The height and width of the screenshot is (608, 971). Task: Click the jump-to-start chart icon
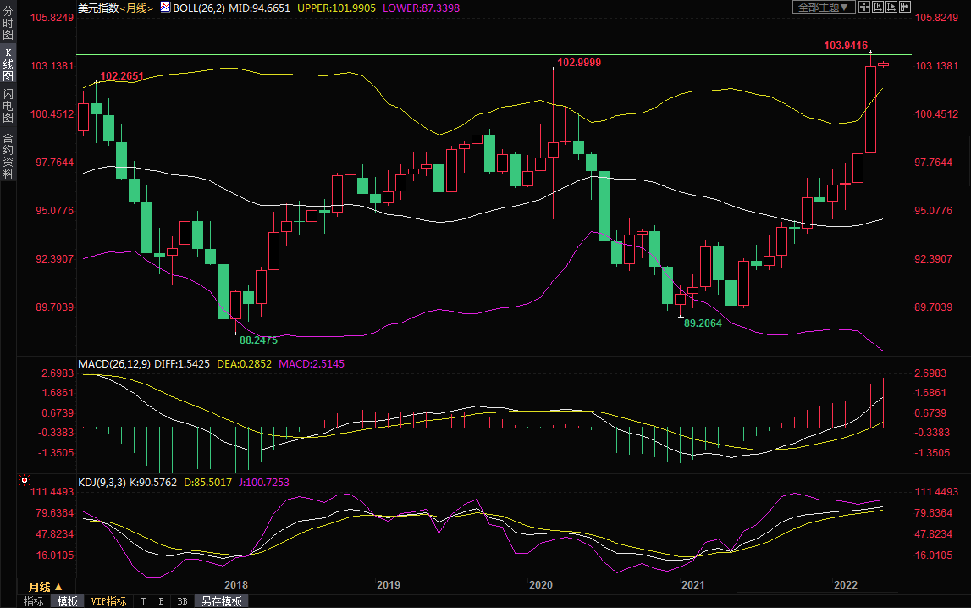click(x=878, y=7)
